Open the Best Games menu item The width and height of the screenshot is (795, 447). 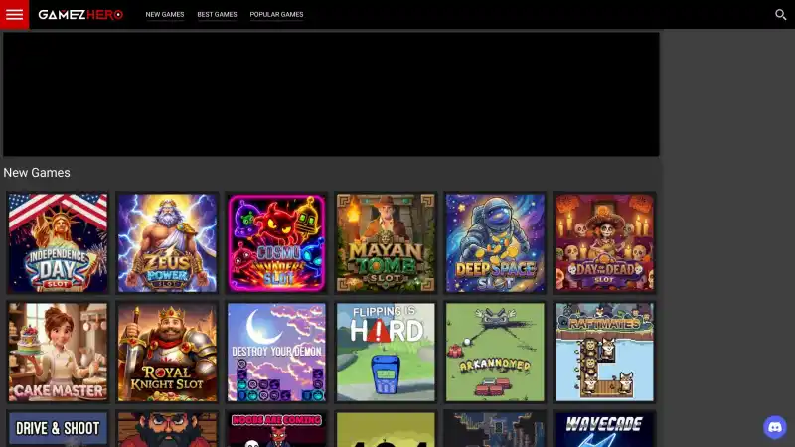pos(217,14)
